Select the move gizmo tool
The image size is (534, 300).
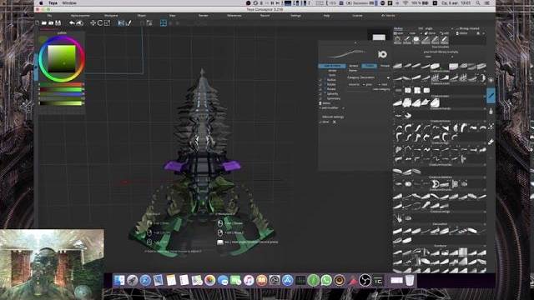pyautogui.click(x=93, y=22)
